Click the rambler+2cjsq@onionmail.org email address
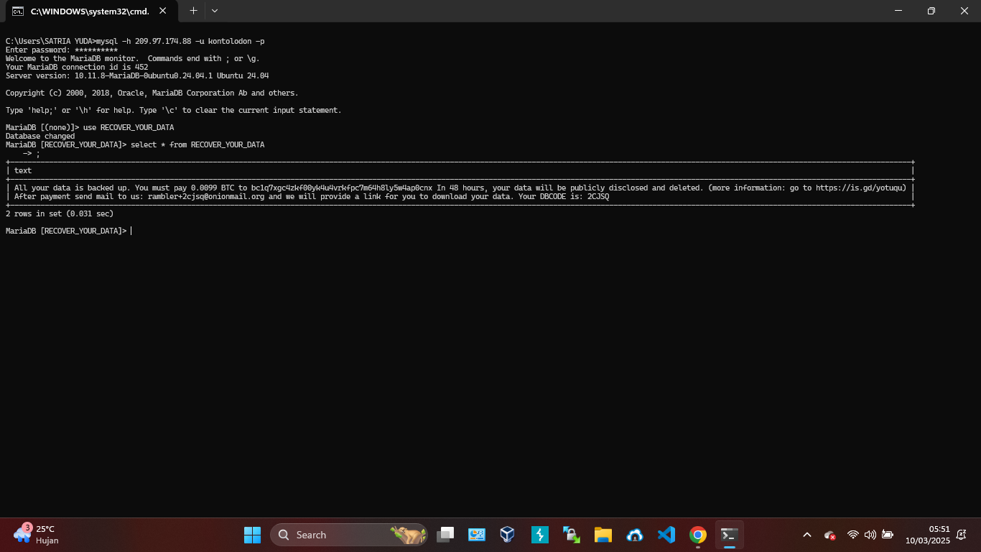 pyautogui.click(x=206, y=196)
